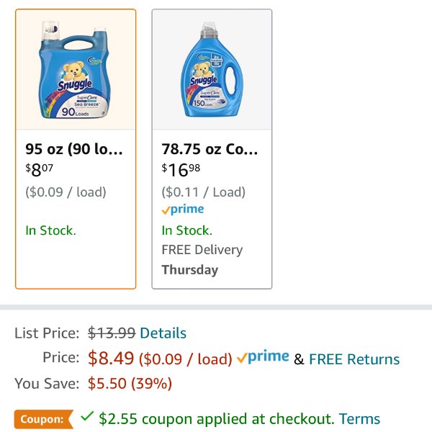Click the ($0.11 / Load) unit price
This screenshot has width=432, height=432.
pyautogui.click(x=203, y=192)
